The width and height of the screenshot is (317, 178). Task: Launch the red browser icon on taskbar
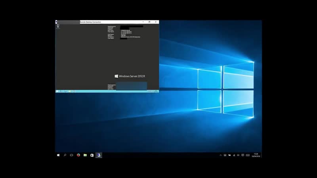pyautogui.click(x=78, y=155)
